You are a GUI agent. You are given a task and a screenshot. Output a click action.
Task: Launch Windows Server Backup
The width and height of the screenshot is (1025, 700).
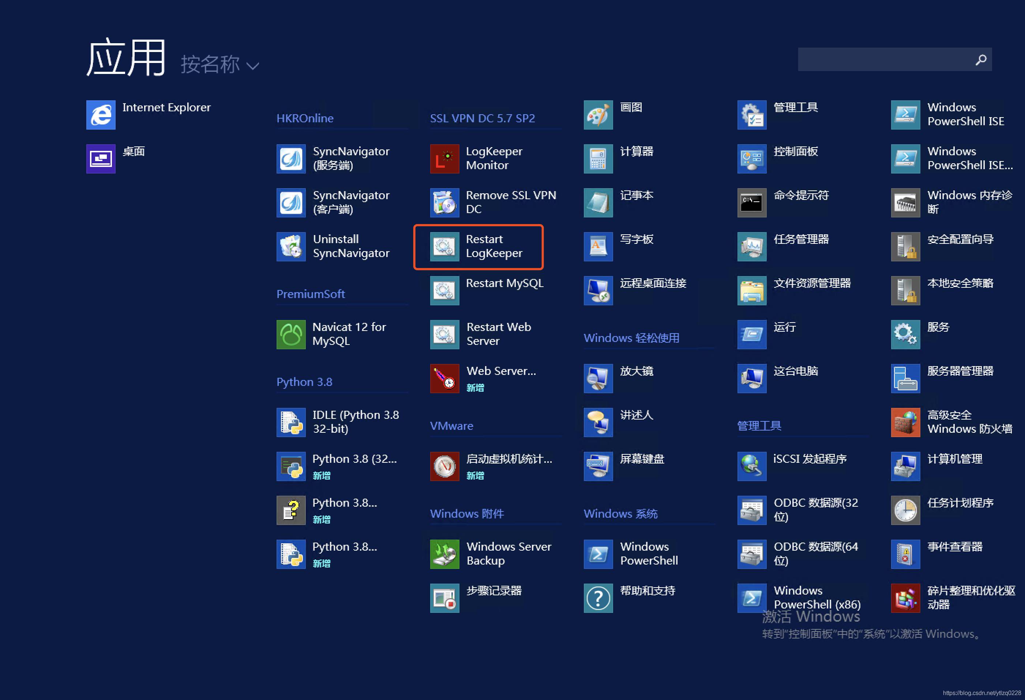(444, 554)
